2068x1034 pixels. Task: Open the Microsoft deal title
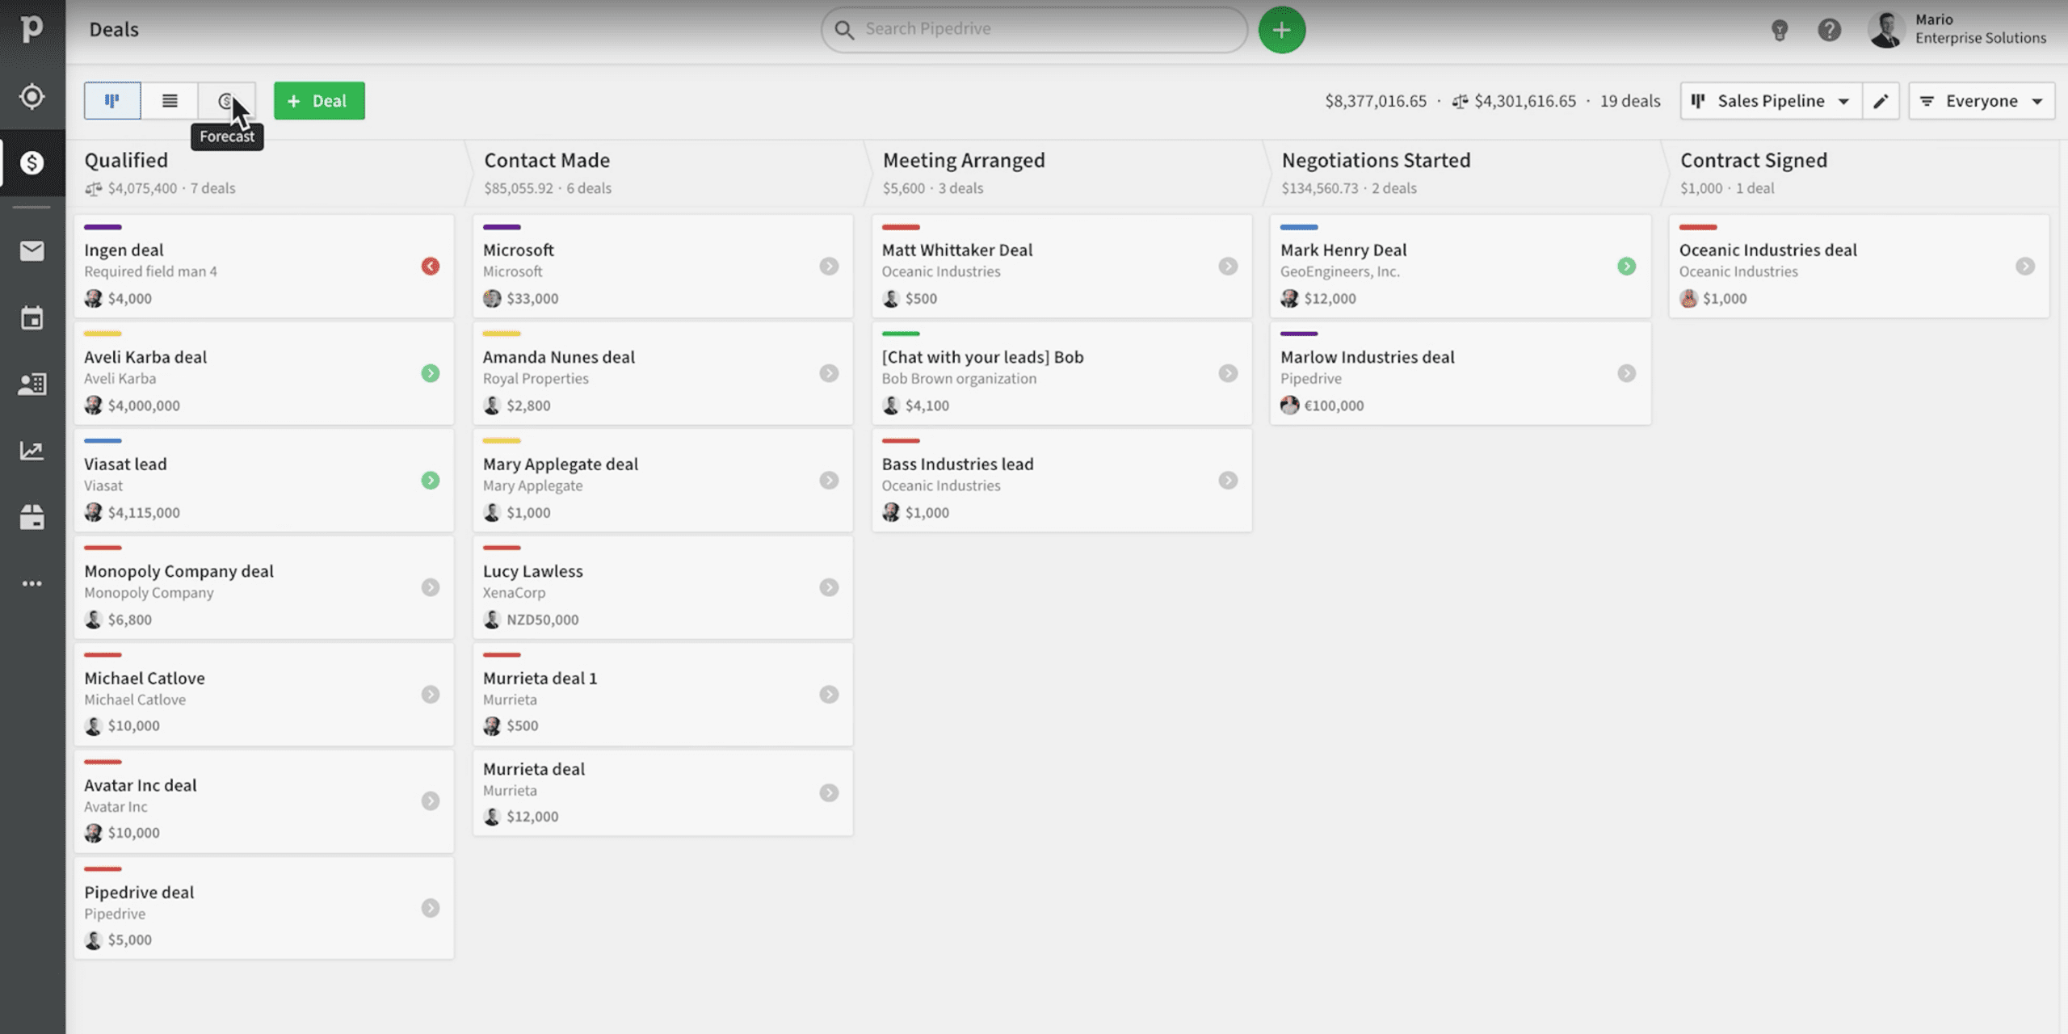(x=519, y=250)
